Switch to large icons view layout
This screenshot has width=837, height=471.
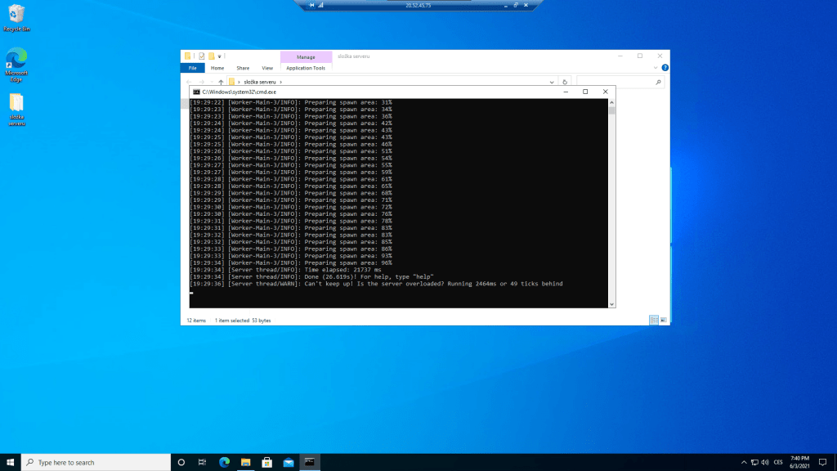pos(663,320)
